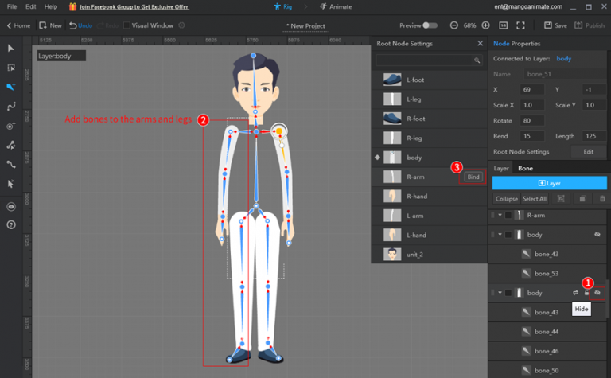Click the Select All button
Screen dimensions: 611x378
(535, 199)
